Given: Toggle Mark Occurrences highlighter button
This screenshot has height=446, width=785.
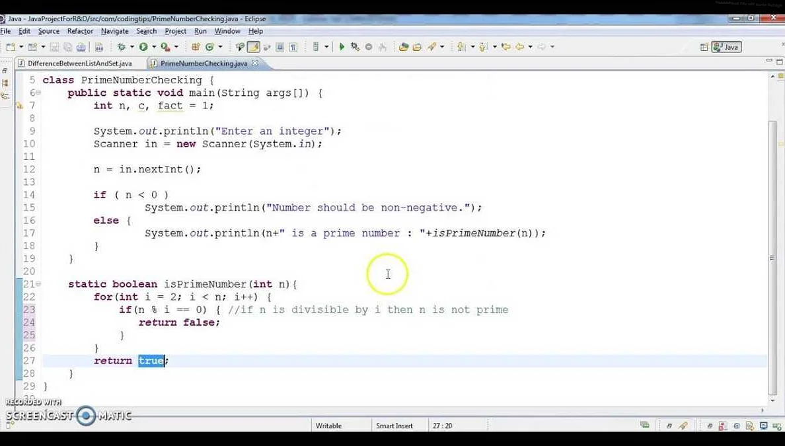Looking at the screenshot, I should [x=253, y=47].
